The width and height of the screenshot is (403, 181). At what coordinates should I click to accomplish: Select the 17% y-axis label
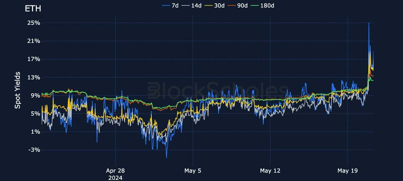(34, 59)
